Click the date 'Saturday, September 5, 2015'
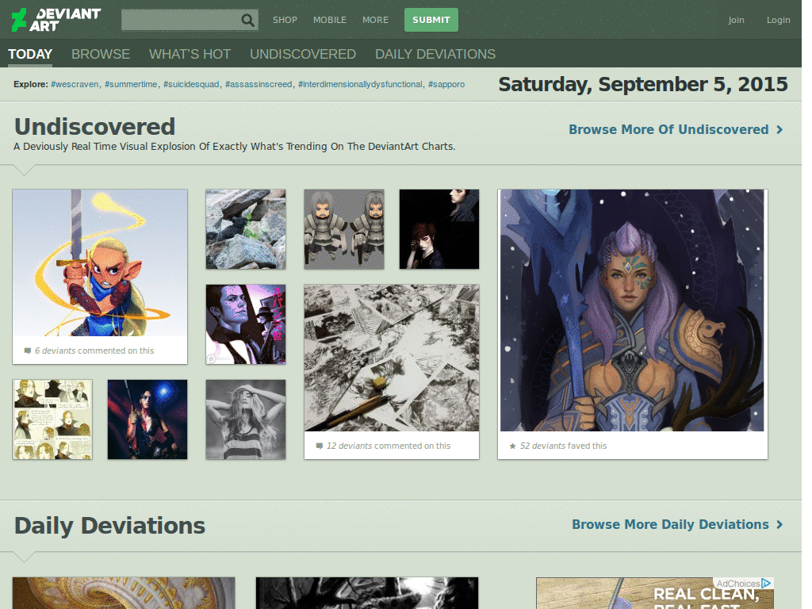 pos(643,84)
